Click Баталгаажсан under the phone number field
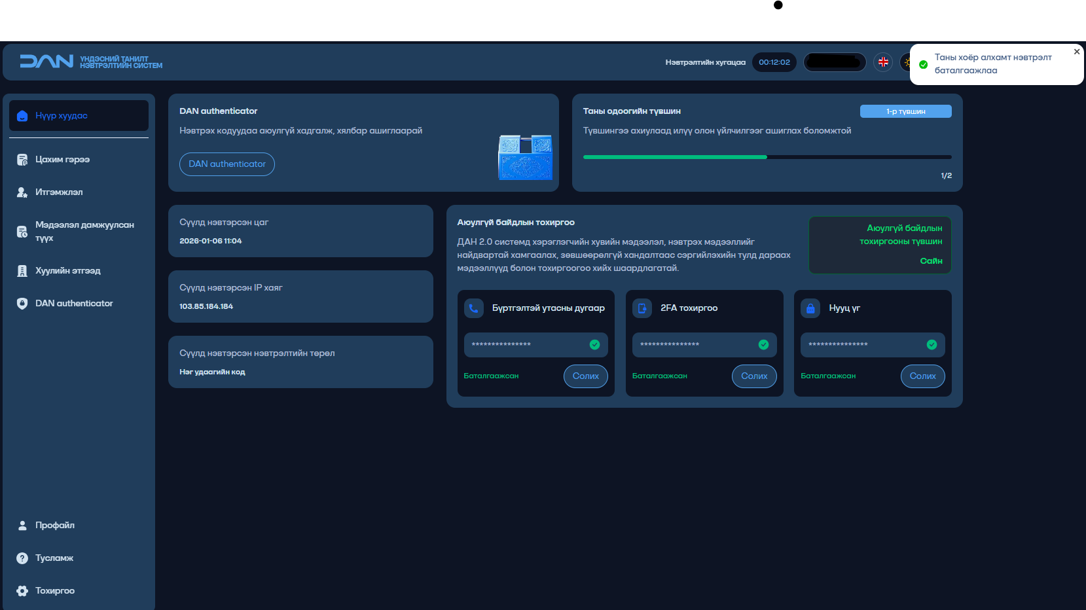1086x610 pixels. click(x=491, y=376)
